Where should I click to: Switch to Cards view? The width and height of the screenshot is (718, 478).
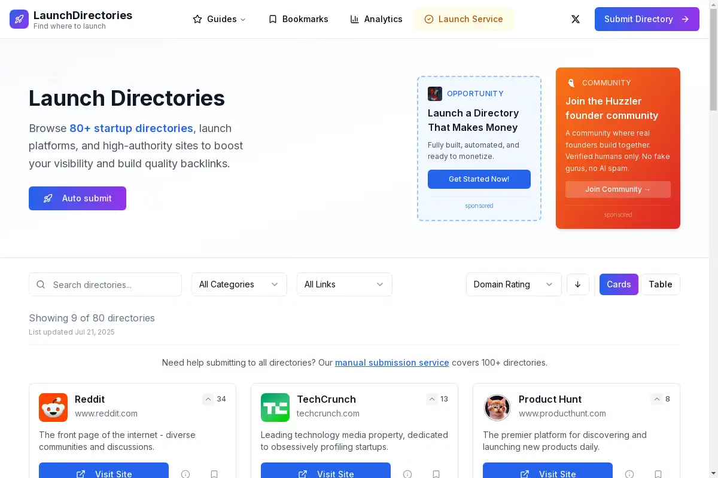pyautogui.click(x=619, y=284)
